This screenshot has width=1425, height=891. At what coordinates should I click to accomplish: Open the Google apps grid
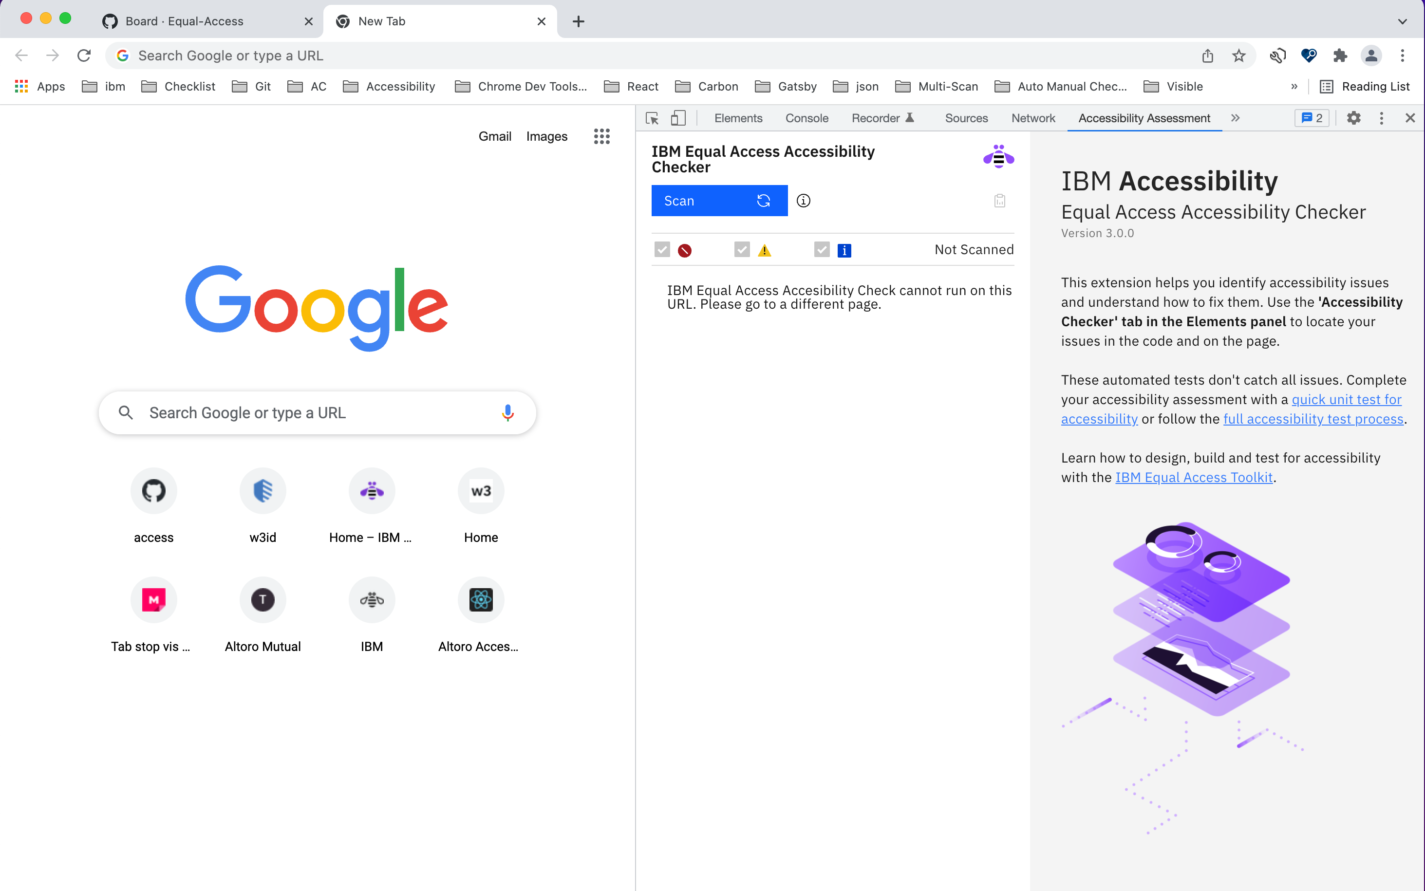click(x=601, y=136)
